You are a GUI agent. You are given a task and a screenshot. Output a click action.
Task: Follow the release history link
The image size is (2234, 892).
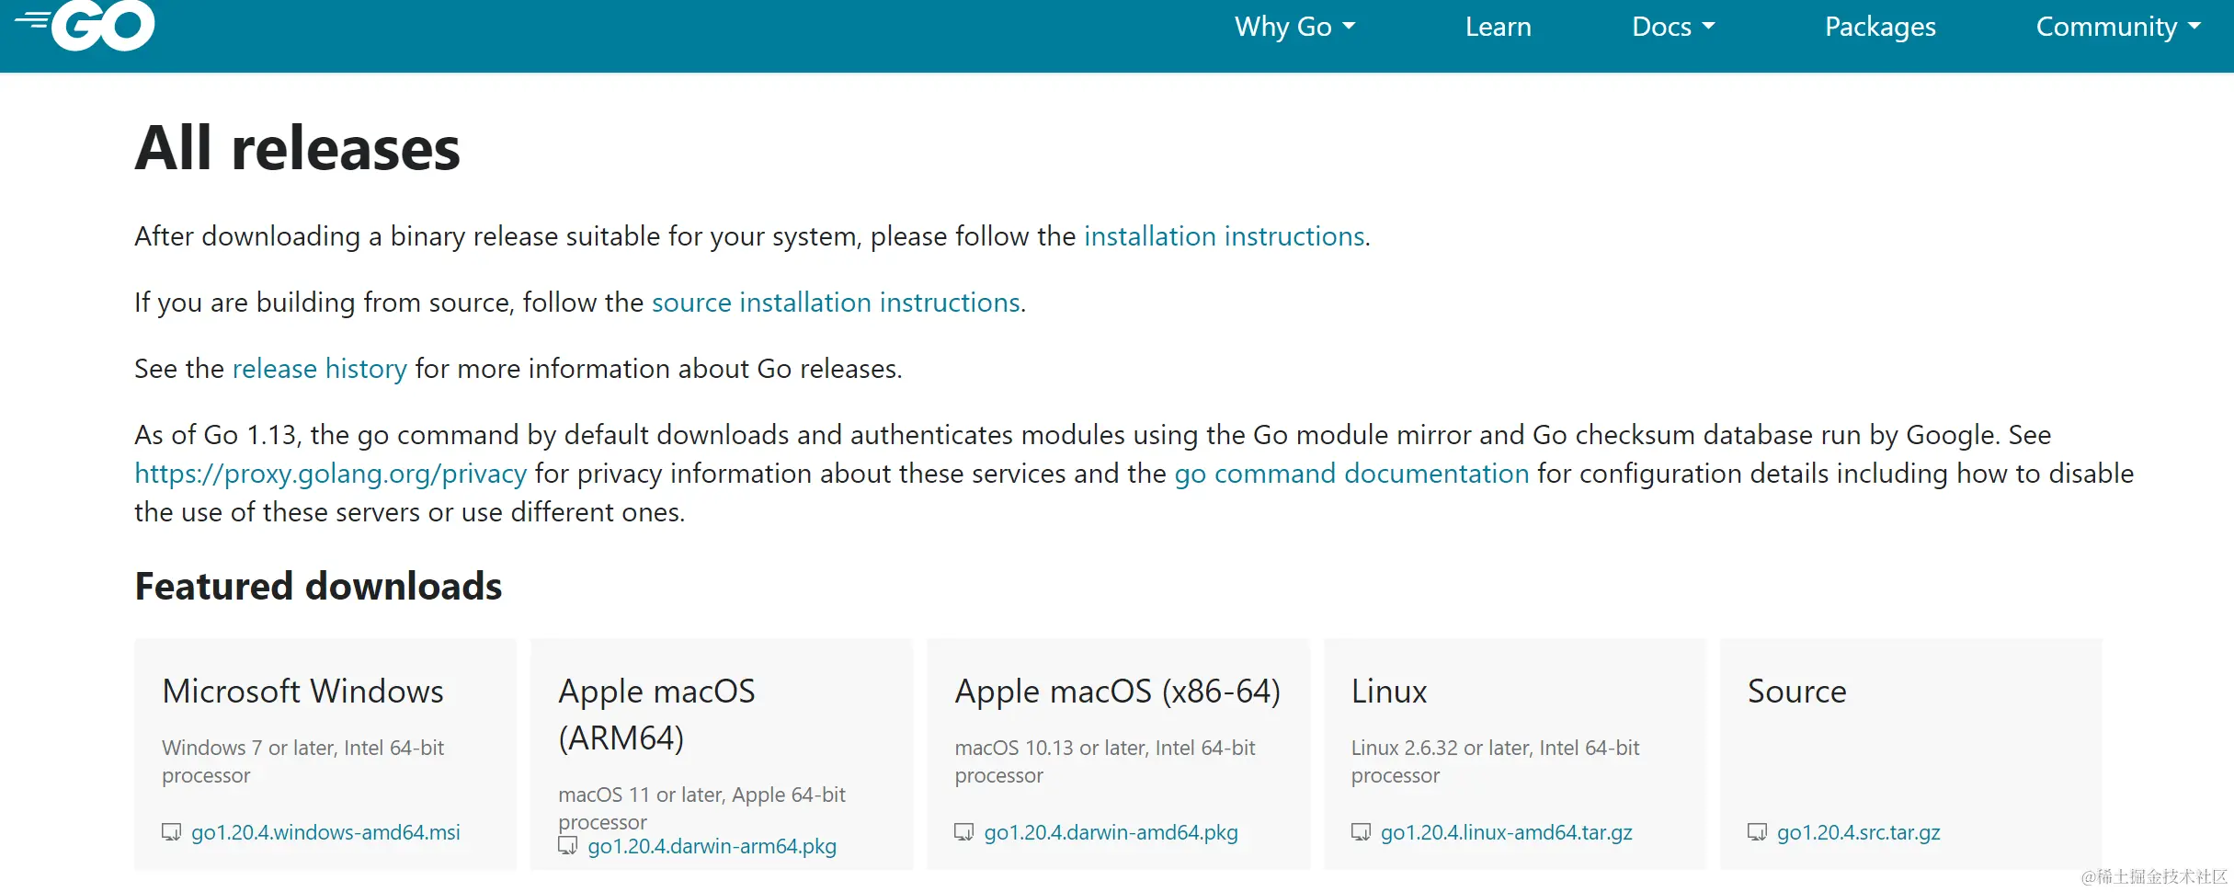(319, 369)
